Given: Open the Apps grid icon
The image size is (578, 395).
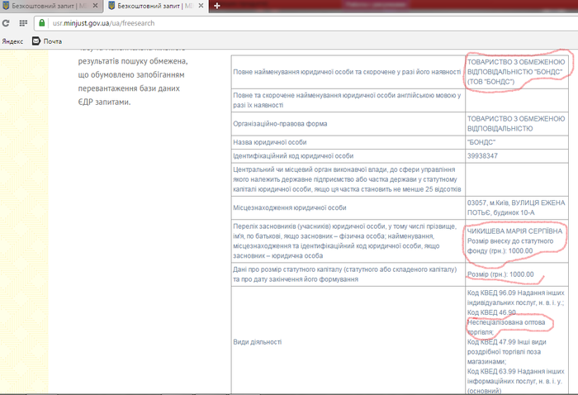Looking at the screenshot, I should point(23,23).
